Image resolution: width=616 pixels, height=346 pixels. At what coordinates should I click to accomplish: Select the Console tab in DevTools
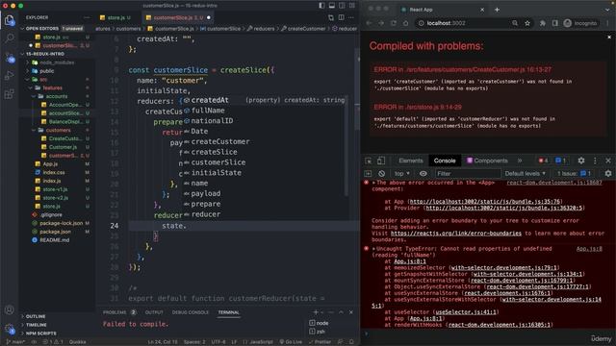445,161
